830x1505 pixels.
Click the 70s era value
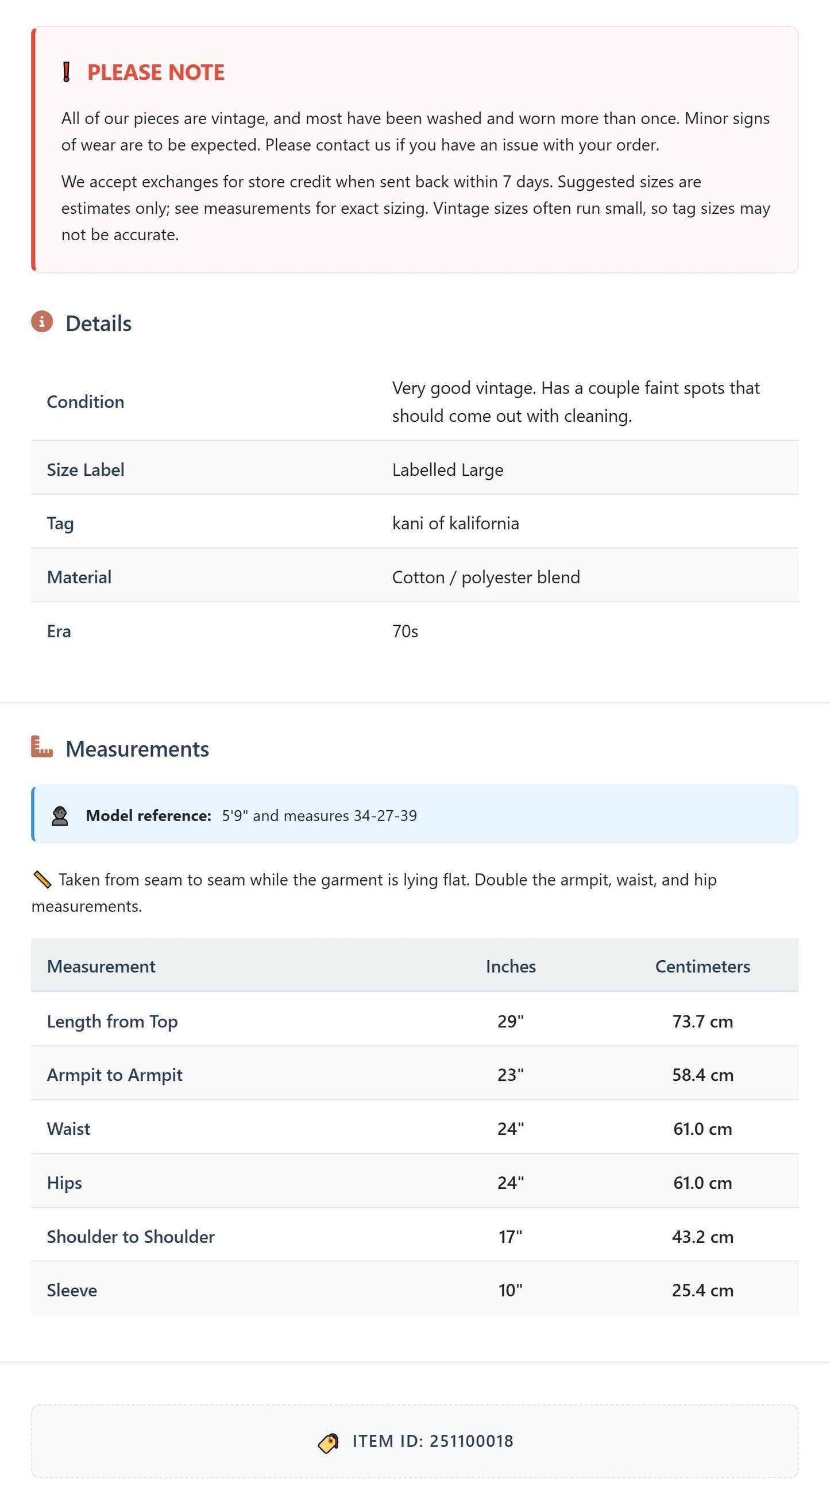point(406,632)
